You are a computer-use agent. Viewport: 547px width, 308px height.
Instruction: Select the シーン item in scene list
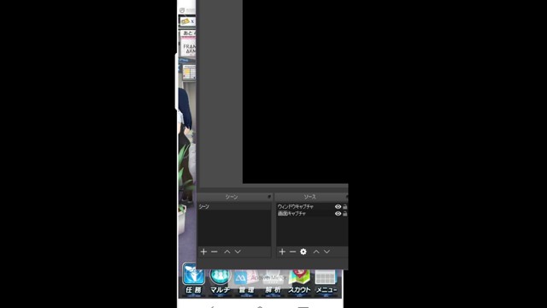(x=234, y=207)
